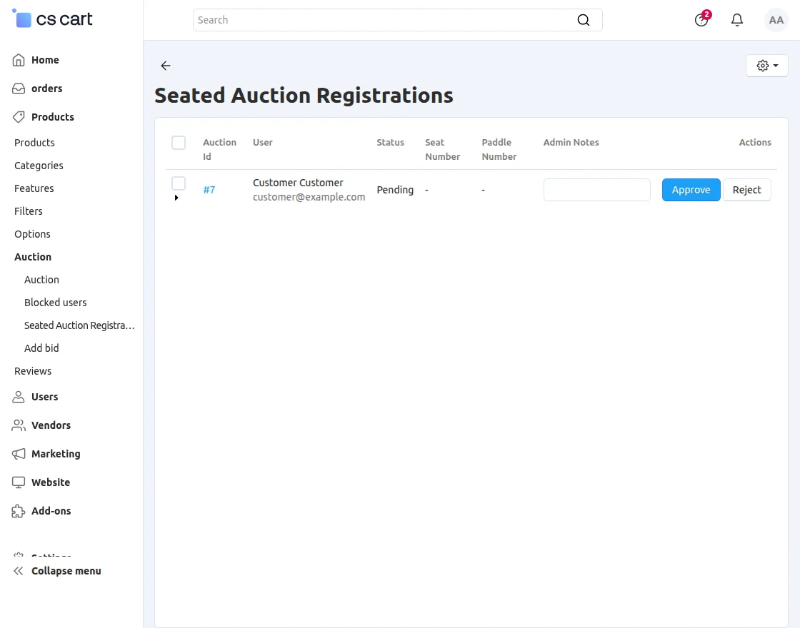Go to Options
The image size is (800, 628).
point(32,234)
